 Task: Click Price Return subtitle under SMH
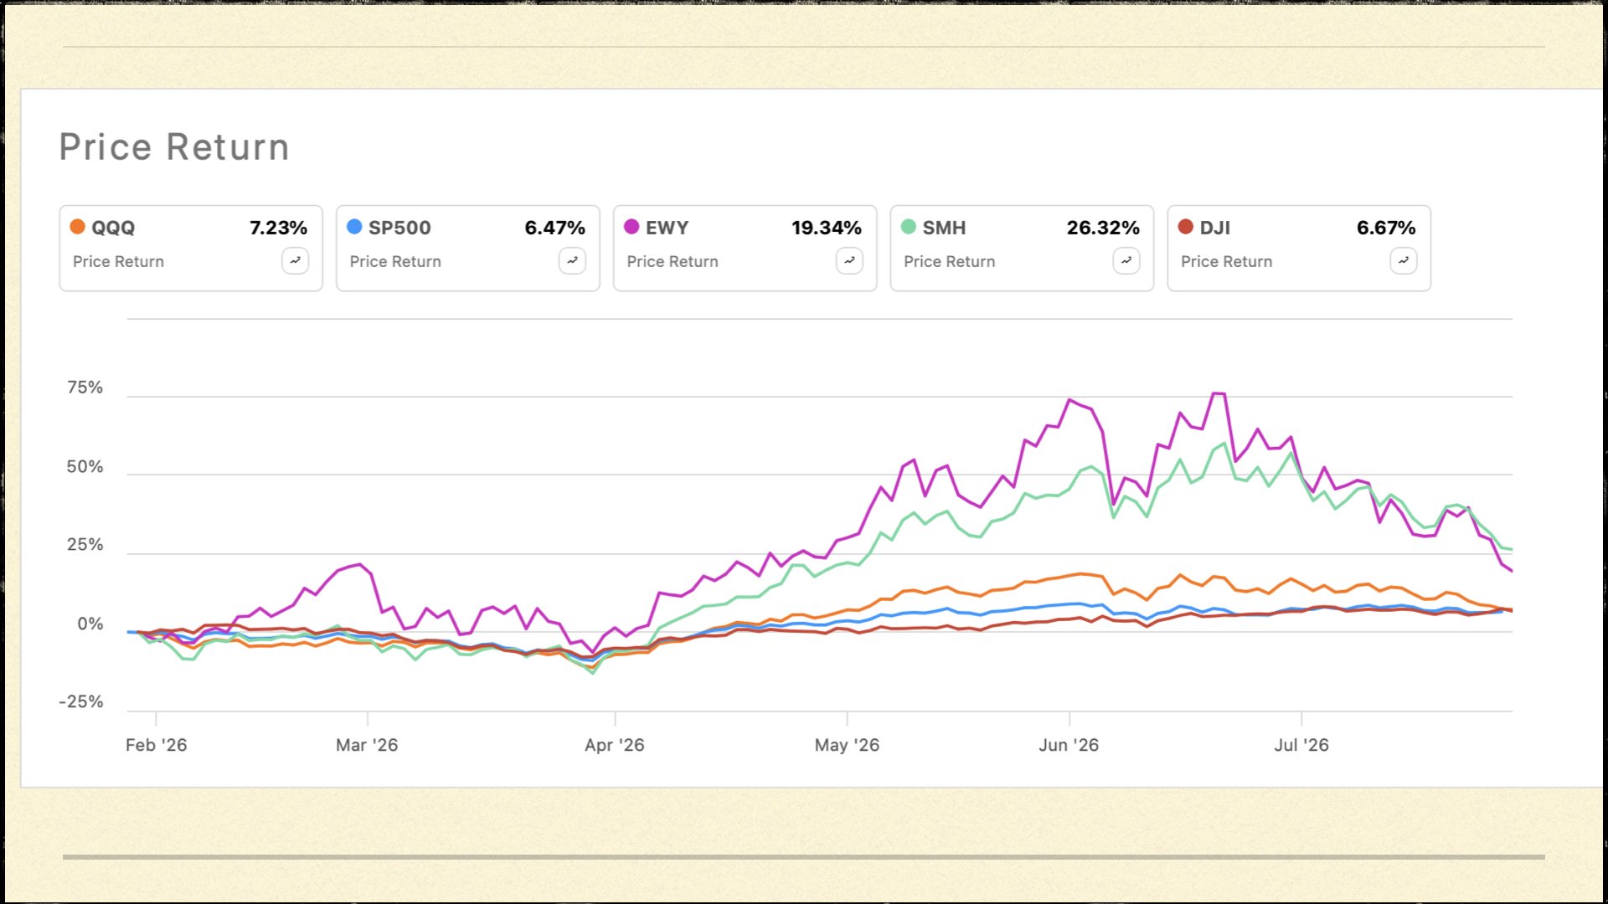coord(950,262)
